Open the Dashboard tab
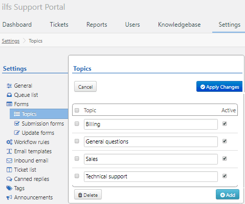The width and height of the screenshot is (245, 204). [17, 25]
